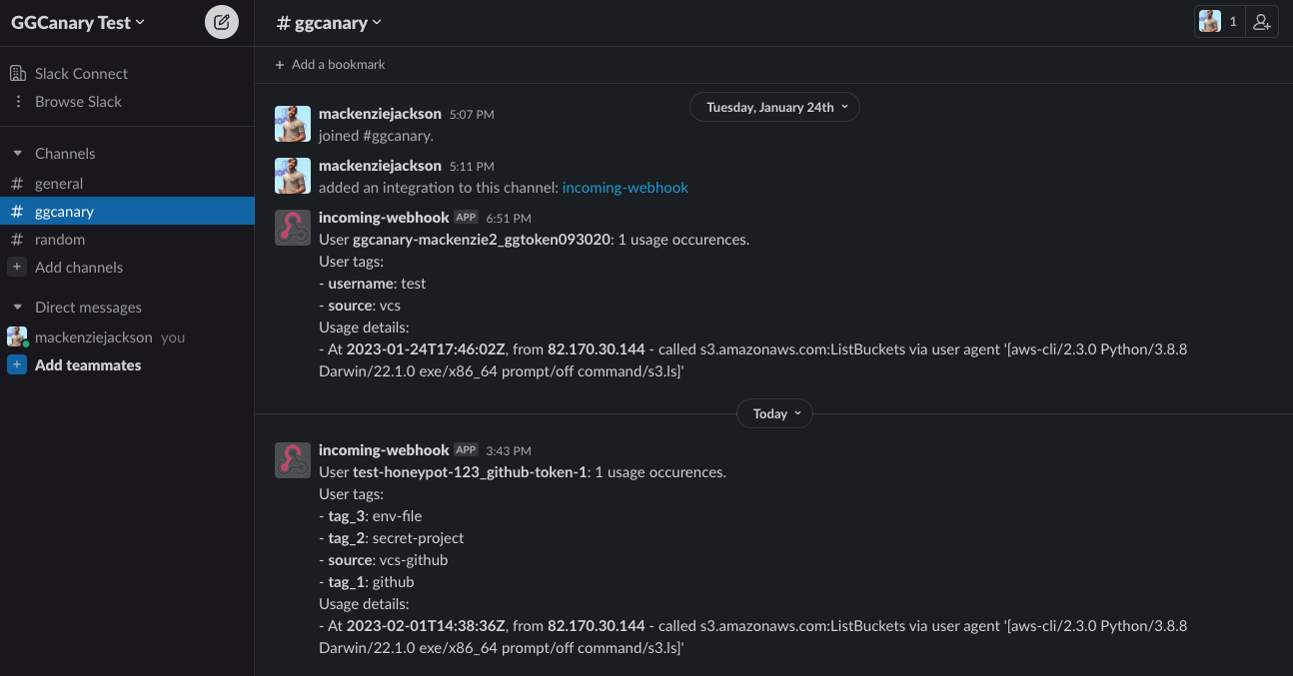Image resolution: width=1293 pixels, height=676 pixels.
Task: Click the Slack Connect building icon
Action: [17, 73]
